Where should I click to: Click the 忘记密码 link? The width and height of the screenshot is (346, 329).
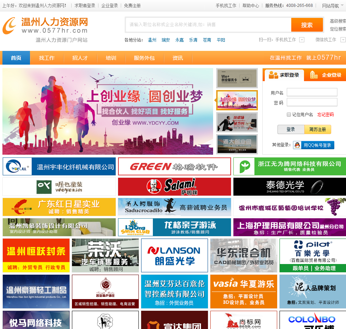(325, 114)
